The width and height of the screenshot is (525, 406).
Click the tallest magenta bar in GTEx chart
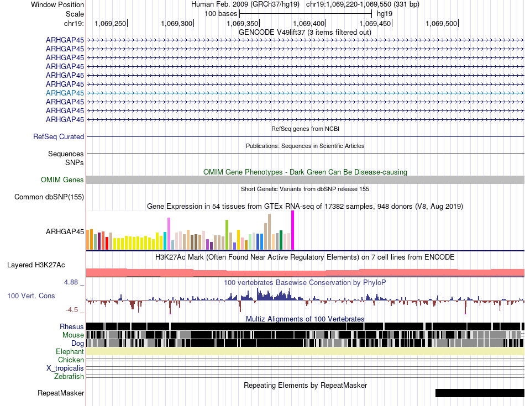point(293,230)
